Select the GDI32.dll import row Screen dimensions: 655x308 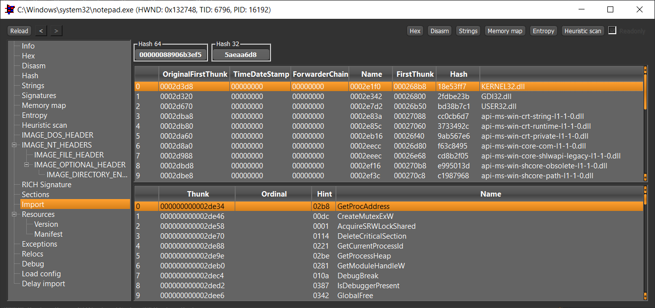[x=389, y=97]
